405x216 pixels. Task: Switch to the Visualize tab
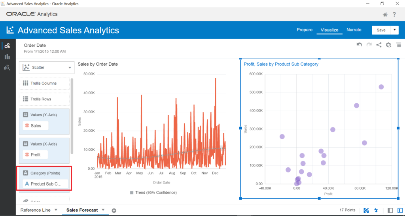[x=329, y=30]
